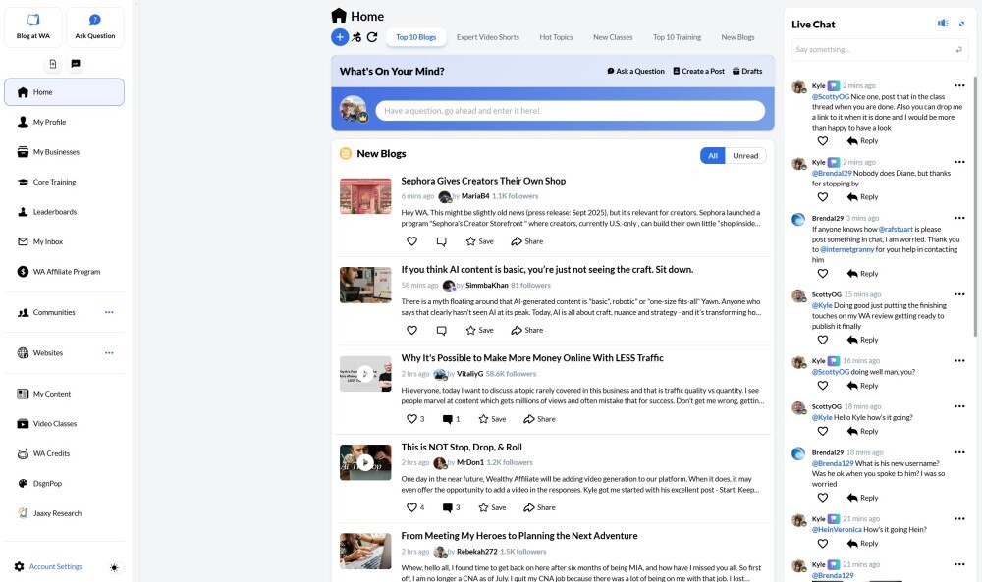Open the Expert Video Shorts tab

(x=487, y=37)
